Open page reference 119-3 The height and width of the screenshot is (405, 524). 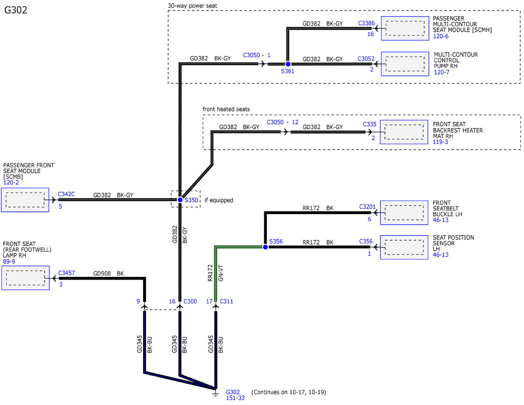[441, 142]
